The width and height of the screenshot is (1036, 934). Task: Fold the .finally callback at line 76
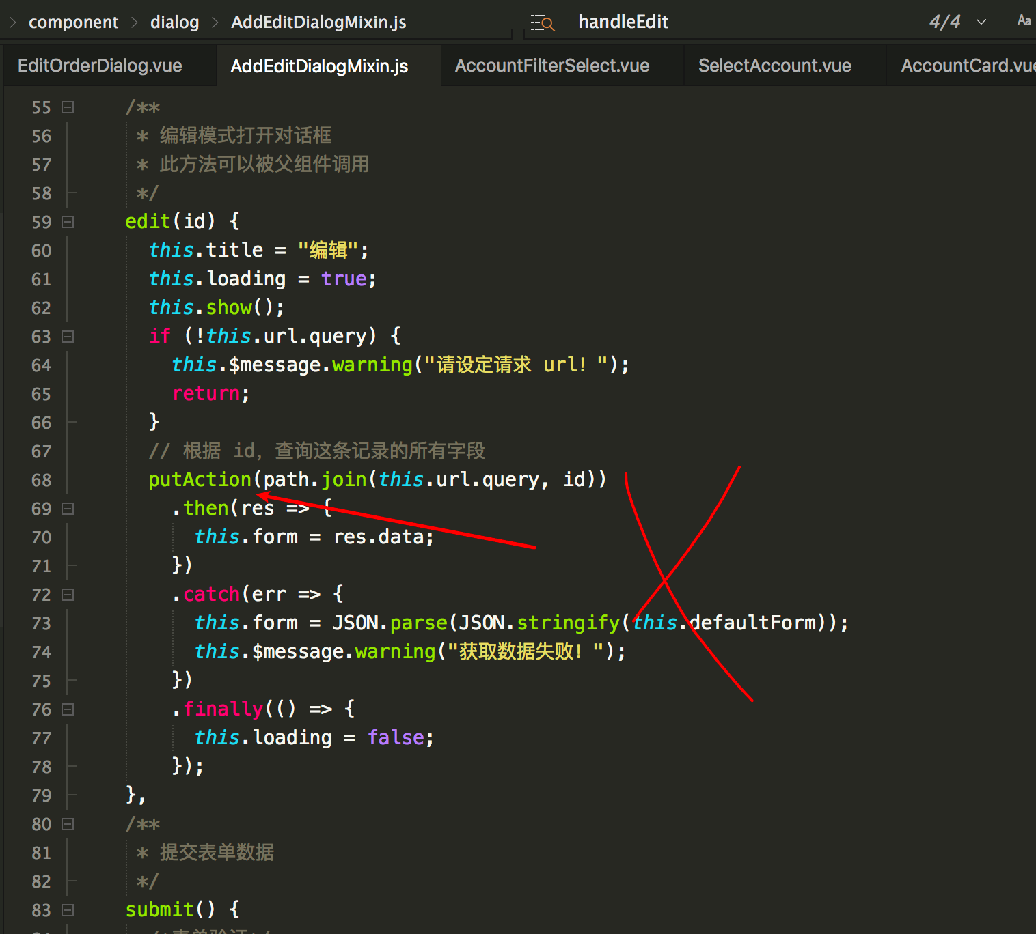[68, 709]
